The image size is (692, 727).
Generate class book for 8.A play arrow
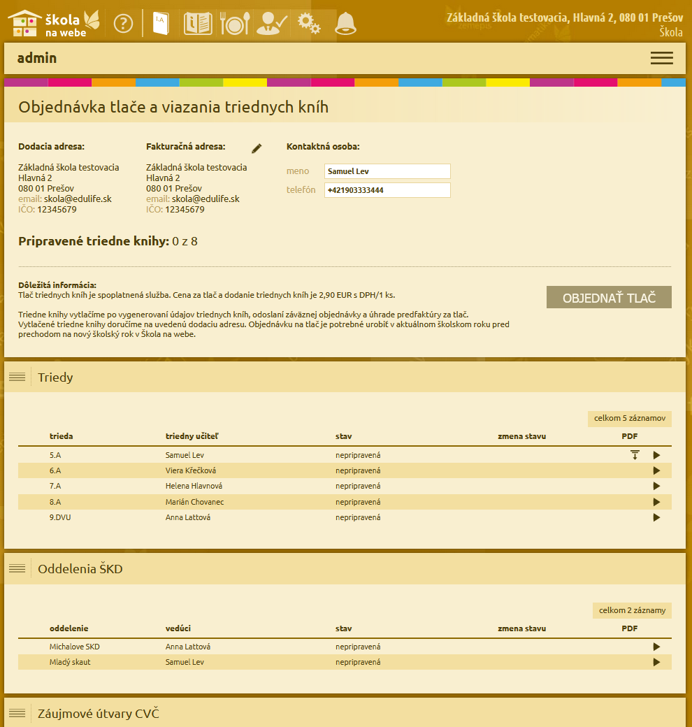coord(656,502)
